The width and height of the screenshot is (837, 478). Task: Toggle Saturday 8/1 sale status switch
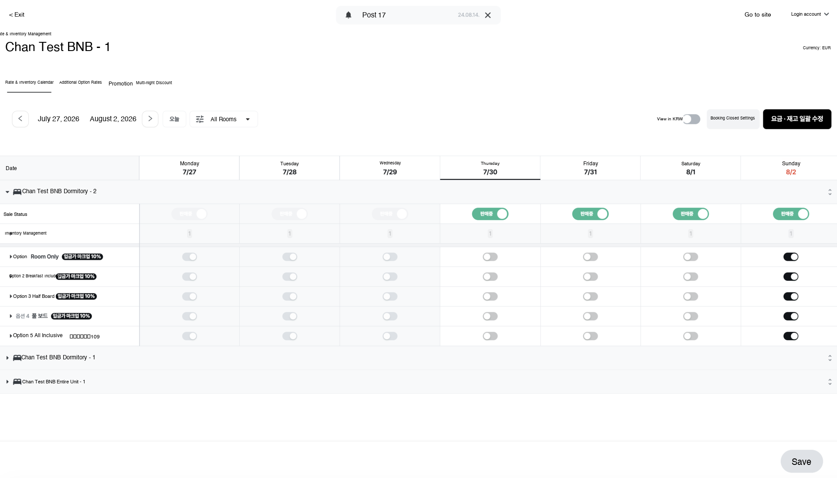tap(691, 214)
